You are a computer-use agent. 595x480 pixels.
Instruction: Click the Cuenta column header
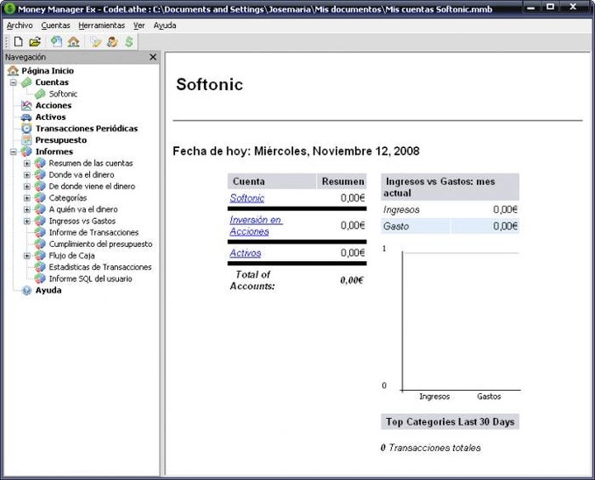click(x=272, y=181)
